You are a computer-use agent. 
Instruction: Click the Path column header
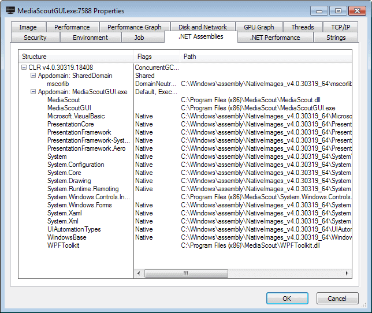point(266,57)
